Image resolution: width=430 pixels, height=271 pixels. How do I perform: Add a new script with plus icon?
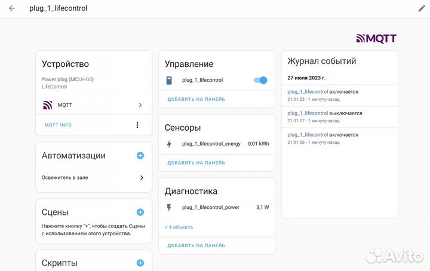pyautogui.click(x=140, y=263)
